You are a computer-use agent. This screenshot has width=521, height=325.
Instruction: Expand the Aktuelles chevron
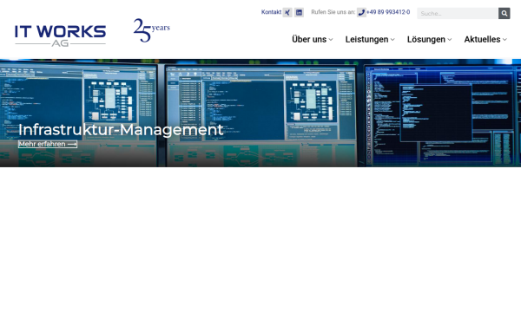[x=505, y=40]
